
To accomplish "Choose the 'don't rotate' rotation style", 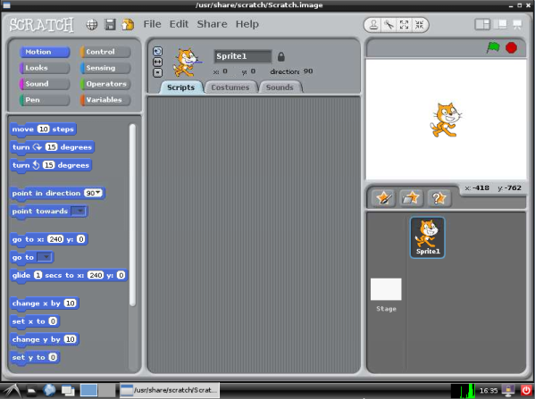I will click(x=157, y=72).
